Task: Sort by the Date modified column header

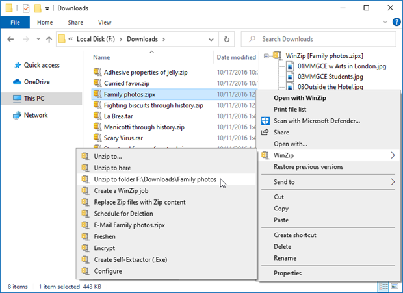Action: coord(236,57)
